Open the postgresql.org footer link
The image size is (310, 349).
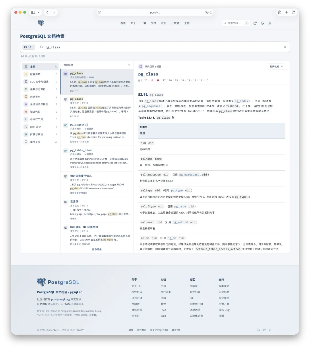(x=61, y=299)
